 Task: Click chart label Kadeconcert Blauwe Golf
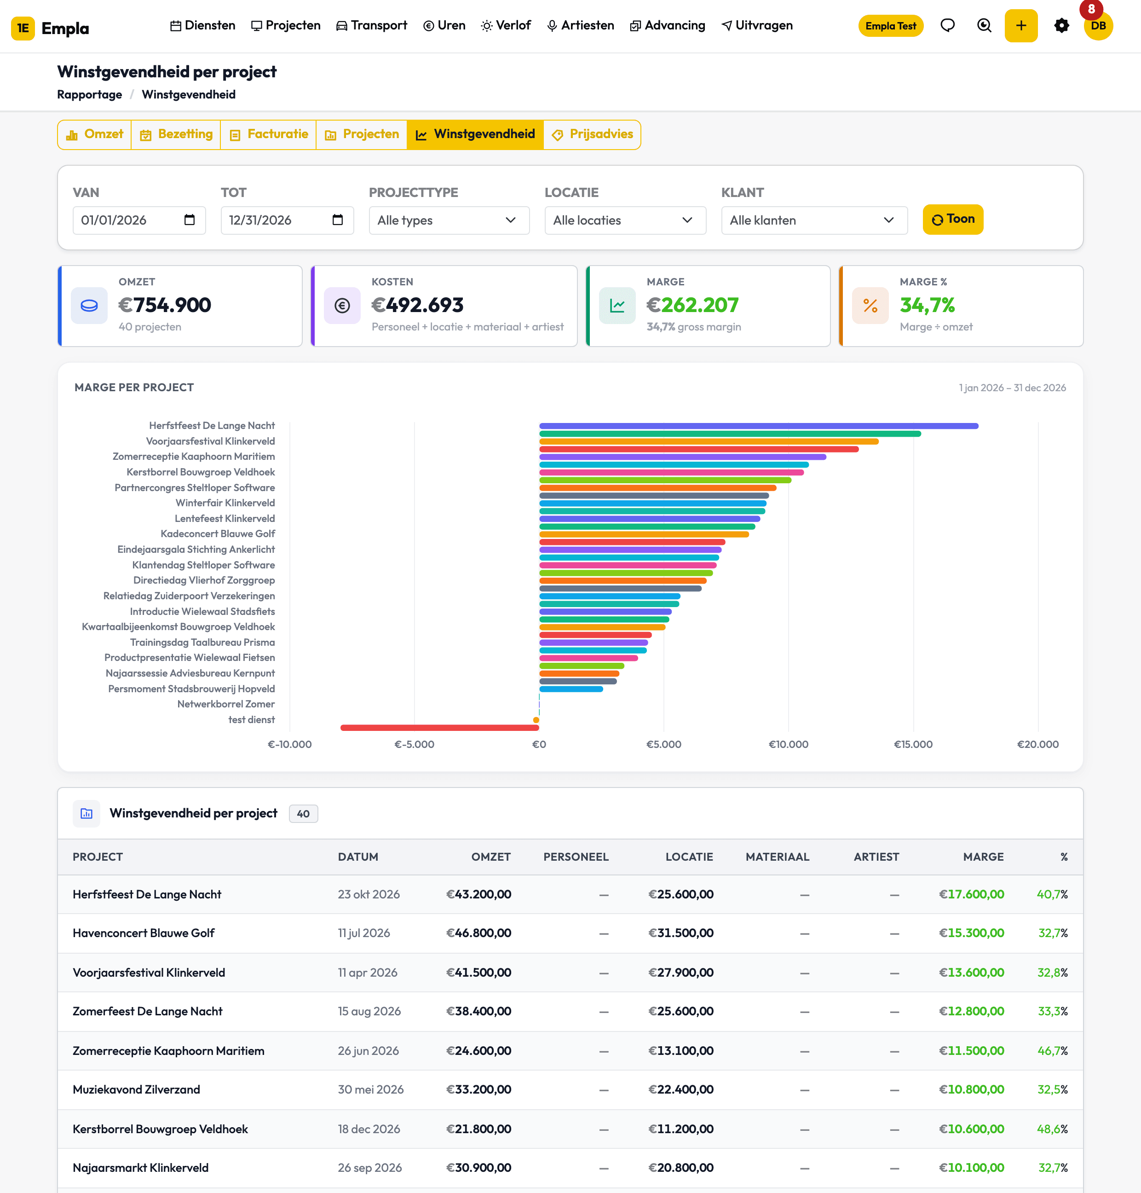coord(217,533)
